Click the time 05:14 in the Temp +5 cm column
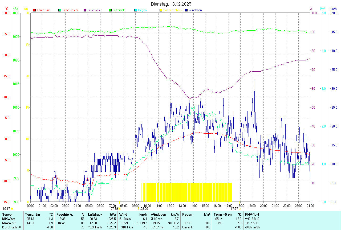This screenshot has width=341, height=230. coord(218,219)
